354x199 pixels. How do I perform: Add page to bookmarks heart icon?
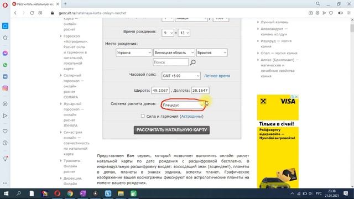[x=331, y=13]
